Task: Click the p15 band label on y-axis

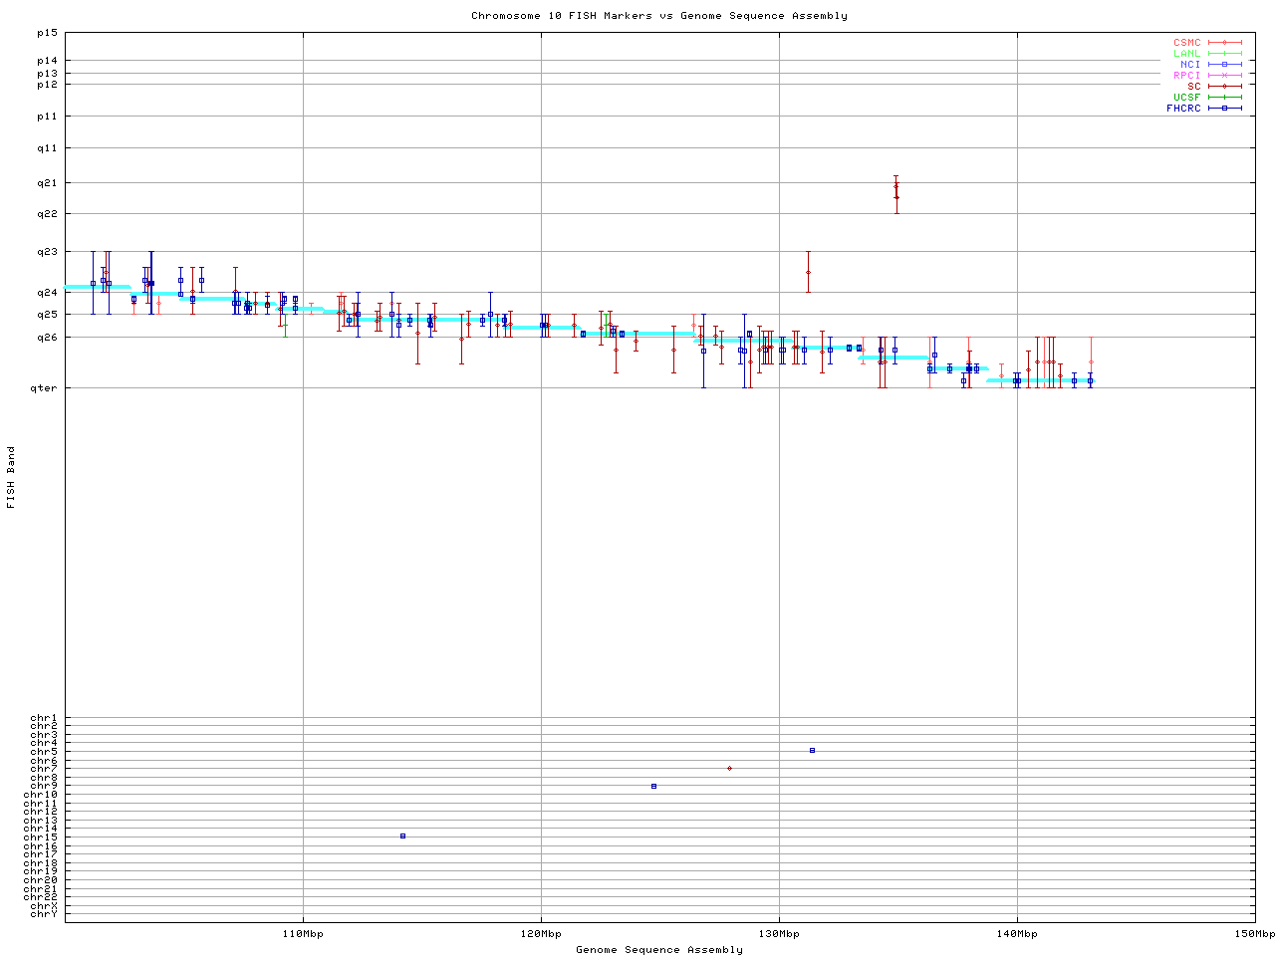Action: coord(47,33)
